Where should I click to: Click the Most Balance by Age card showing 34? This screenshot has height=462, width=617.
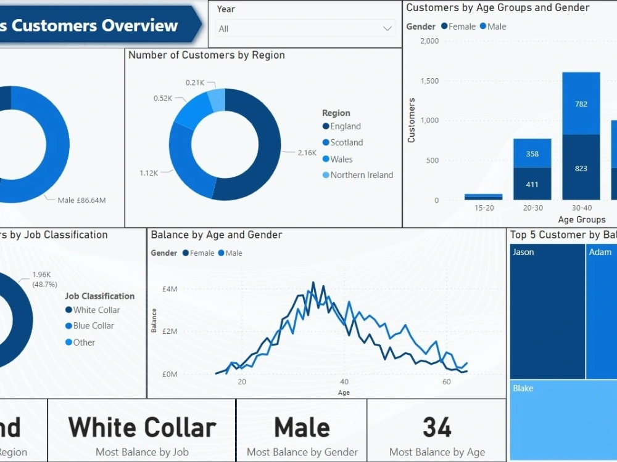437,428
